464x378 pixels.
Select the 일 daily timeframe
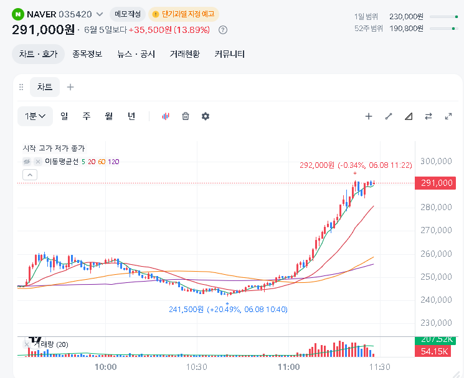[64, 116]
